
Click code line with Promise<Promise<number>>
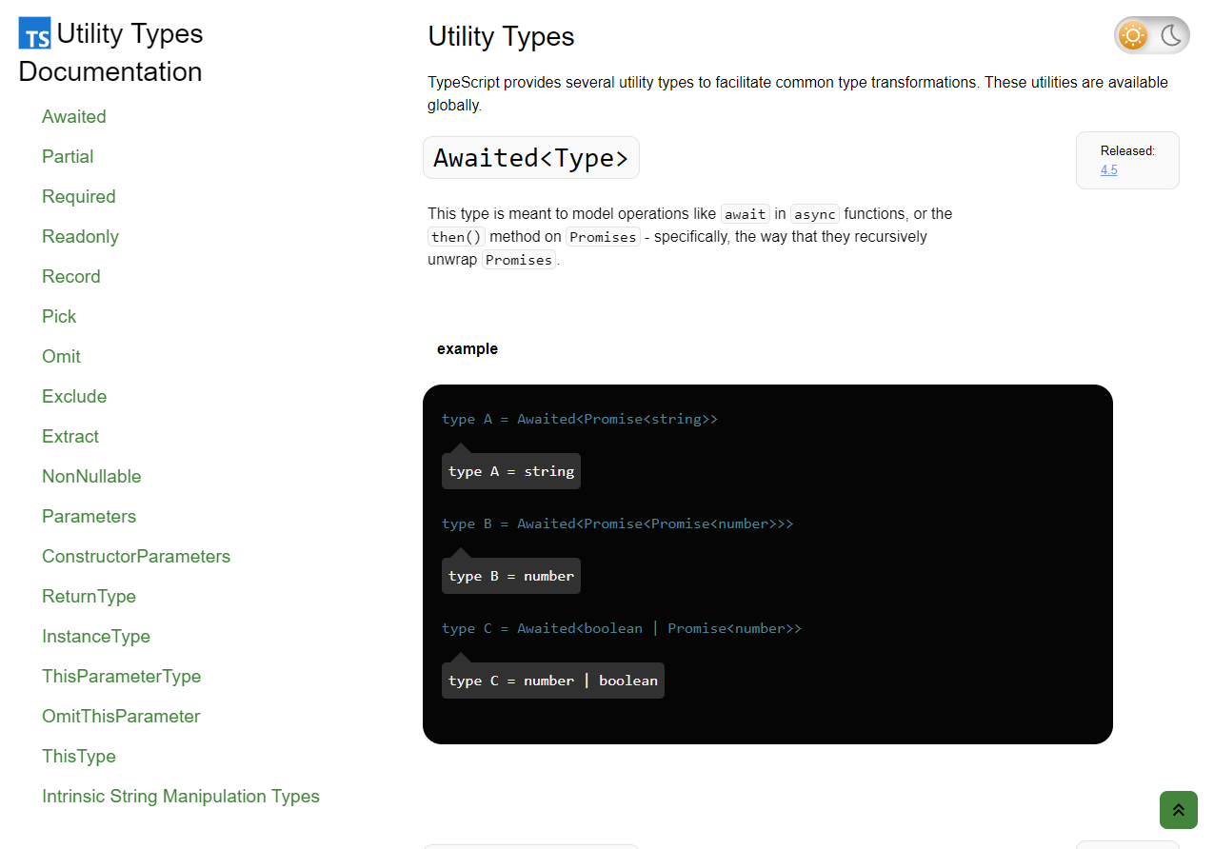click(617, 523)
